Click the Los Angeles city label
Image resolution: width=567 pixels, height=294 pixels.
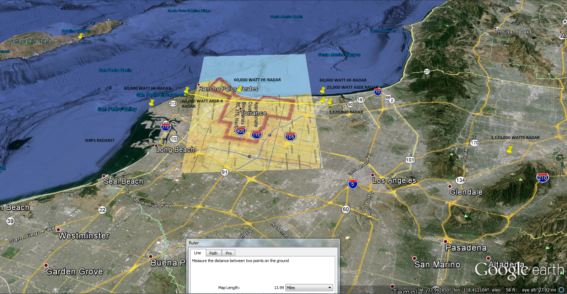coord(394,181)
